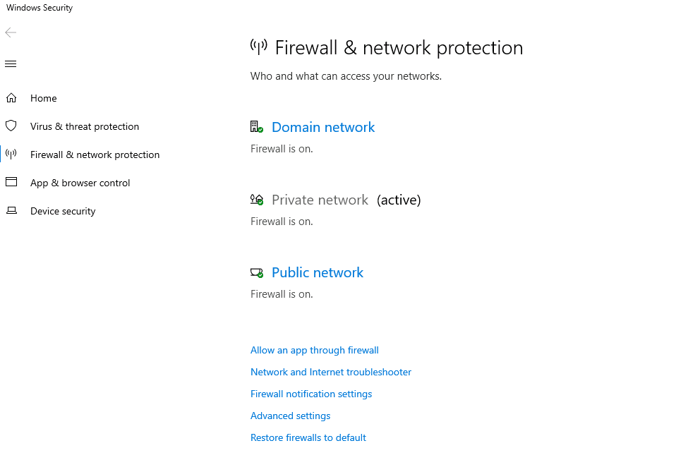Click Allow an app through firewall
The image size is (676, 460).
tap(315, 350)
